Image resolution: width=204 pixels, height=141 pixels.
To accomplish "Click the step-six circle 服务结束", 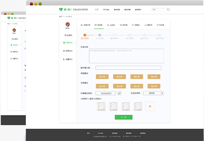I will click(160, 35).
